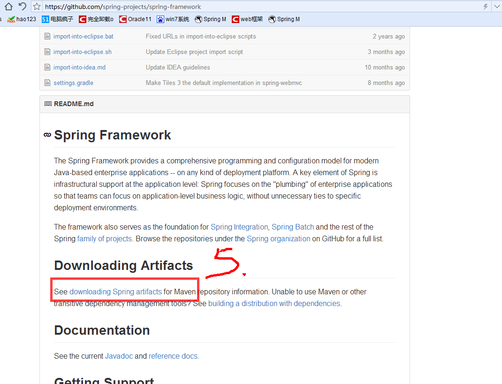This screenshot has height=384, width=502.
Task: Open commit 'Update IDEA guidelines'
Action: (178, 67)
